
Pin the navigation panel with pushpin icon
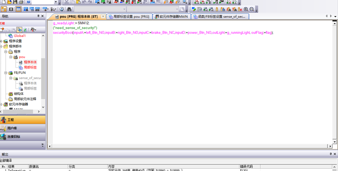[x=38, y=16]
